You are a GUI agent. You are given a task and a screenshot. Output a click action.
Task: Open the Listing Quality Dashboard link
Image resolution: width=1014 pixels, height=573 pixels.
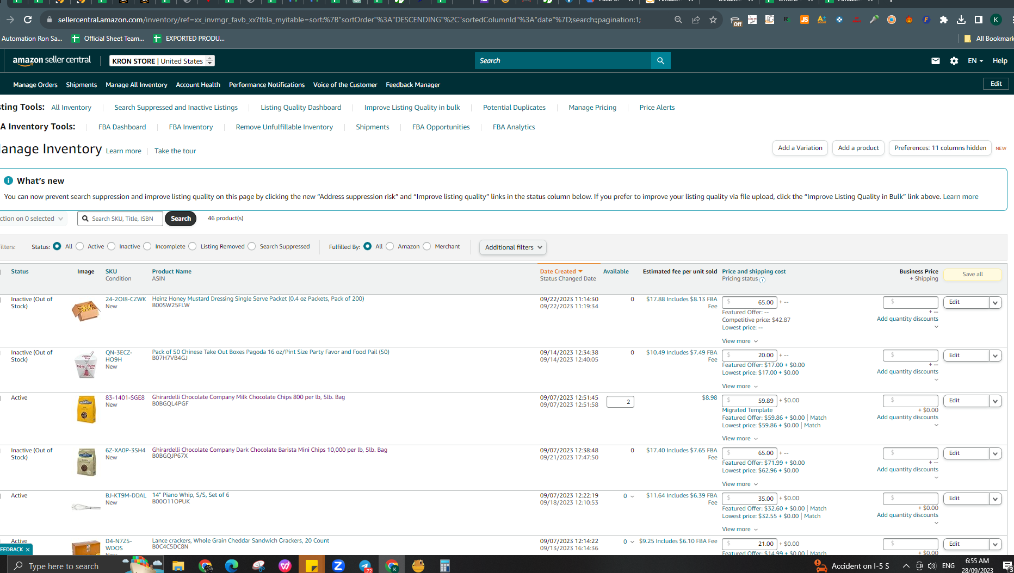[301, 108]
